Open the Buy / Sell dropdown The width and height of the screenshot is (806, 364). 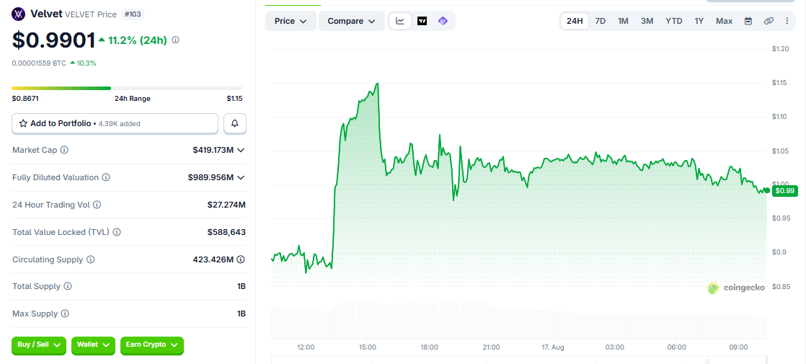click(x=39, y=345)
